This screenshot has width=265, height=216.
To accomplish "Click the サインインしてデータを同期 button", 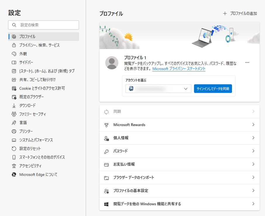I will [x=213, y=89].
